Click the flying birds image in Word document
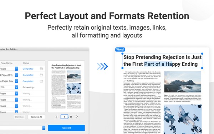The image size is (214, 134). 183,119
